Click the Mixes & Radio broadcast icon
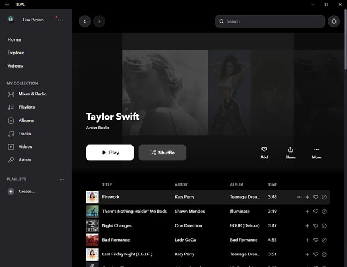This screenshot has width=347, height=267. (x=10, y=94)
